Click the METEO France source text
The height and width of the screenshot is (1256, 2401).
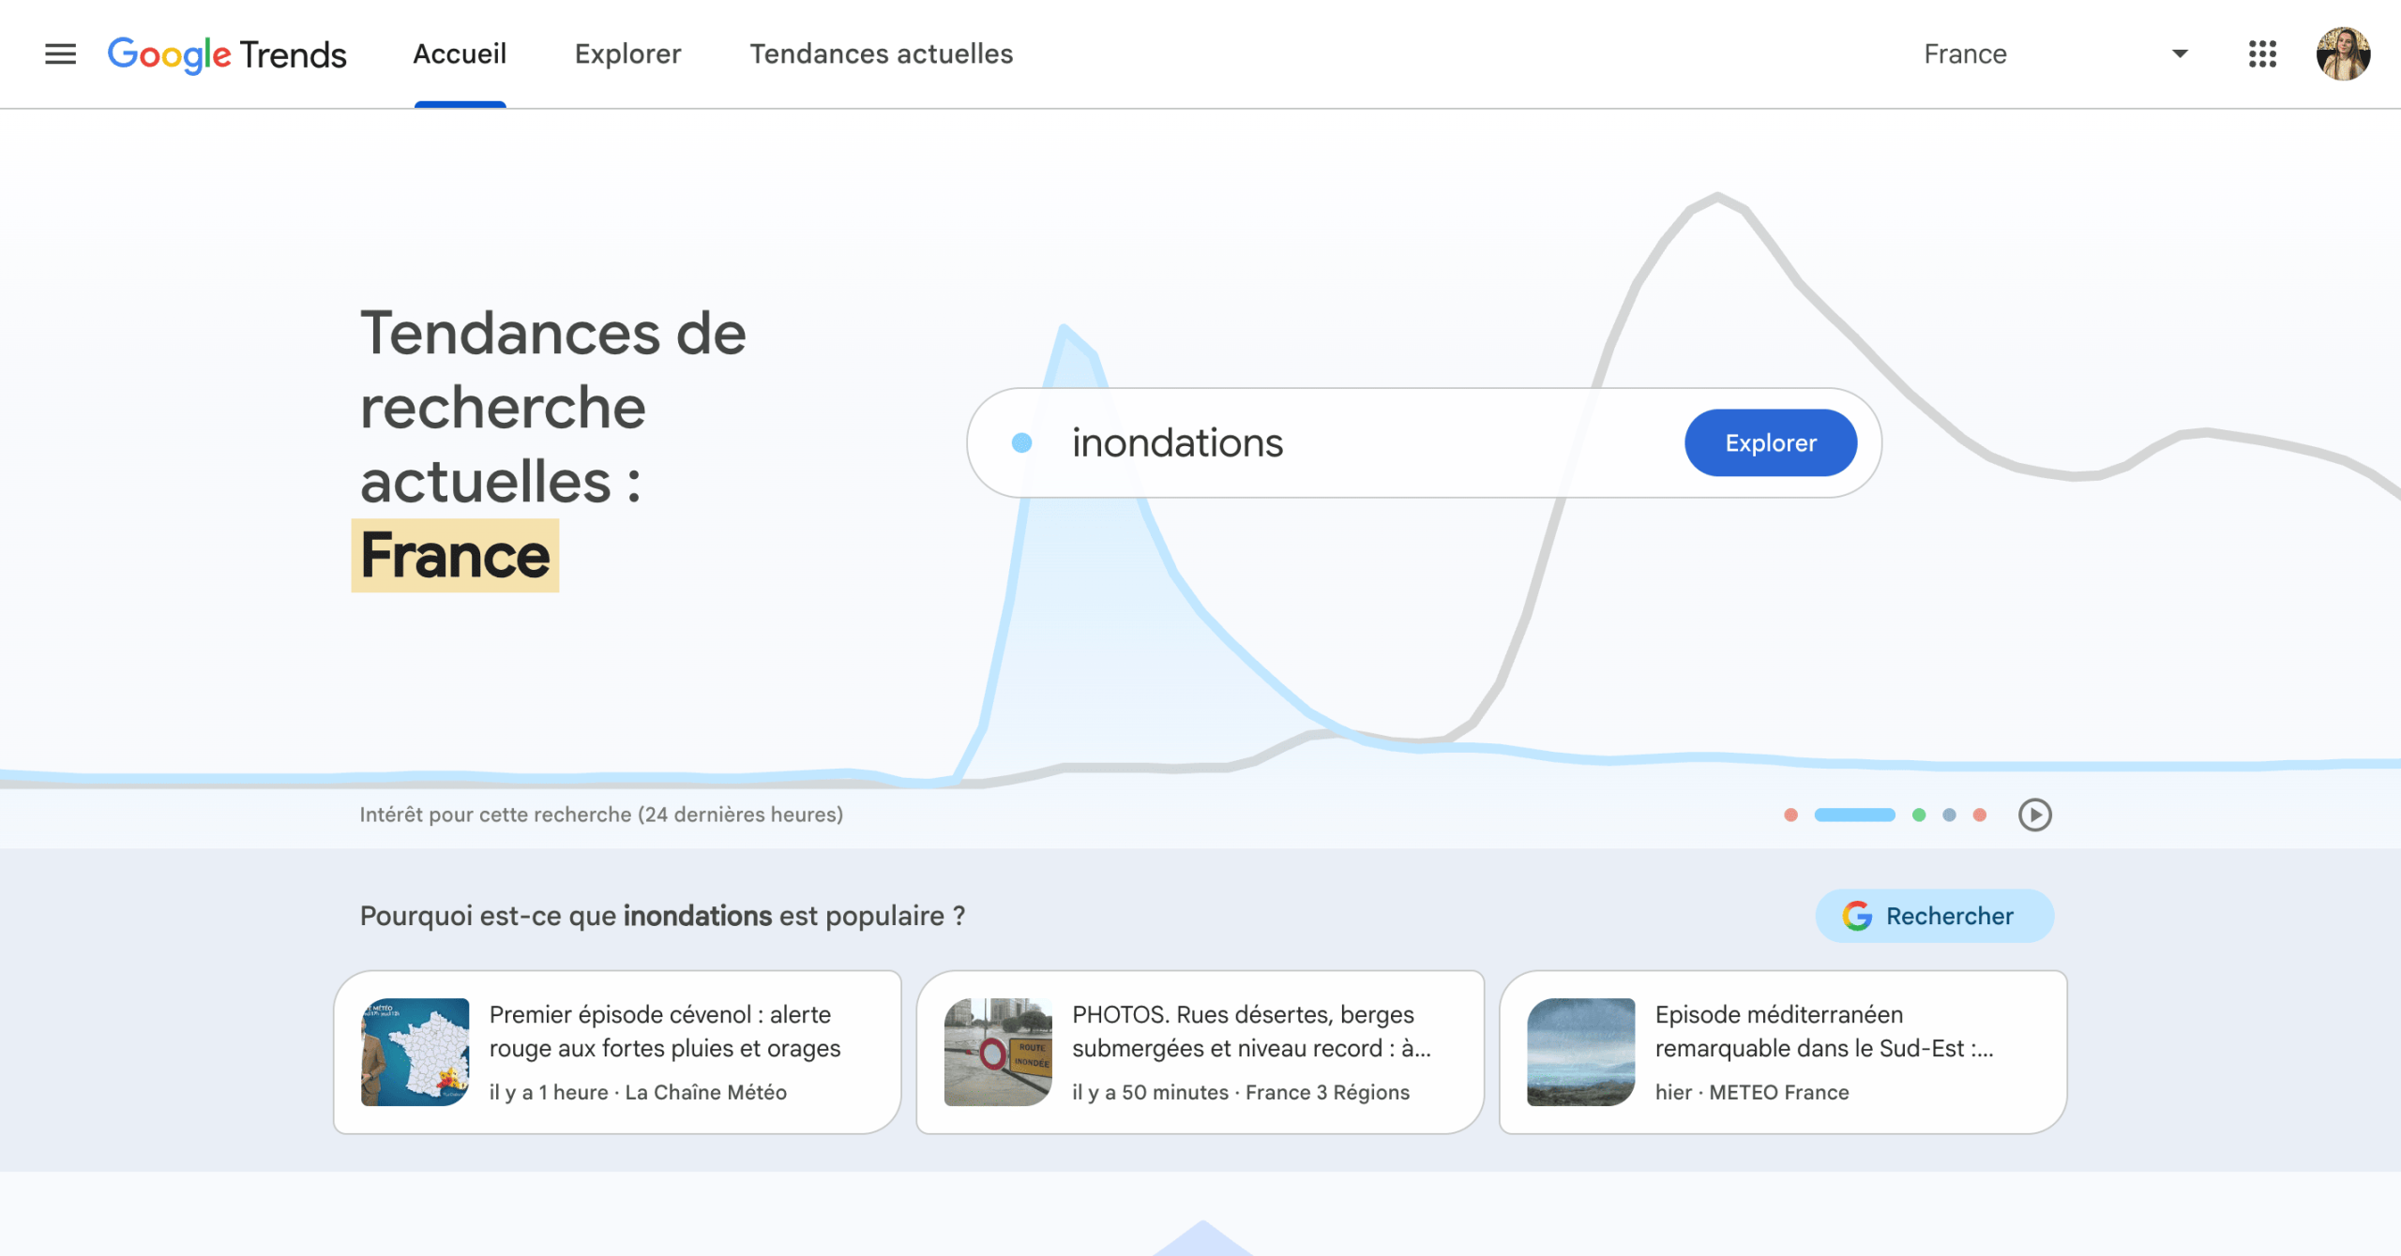coord(1778,1092)
